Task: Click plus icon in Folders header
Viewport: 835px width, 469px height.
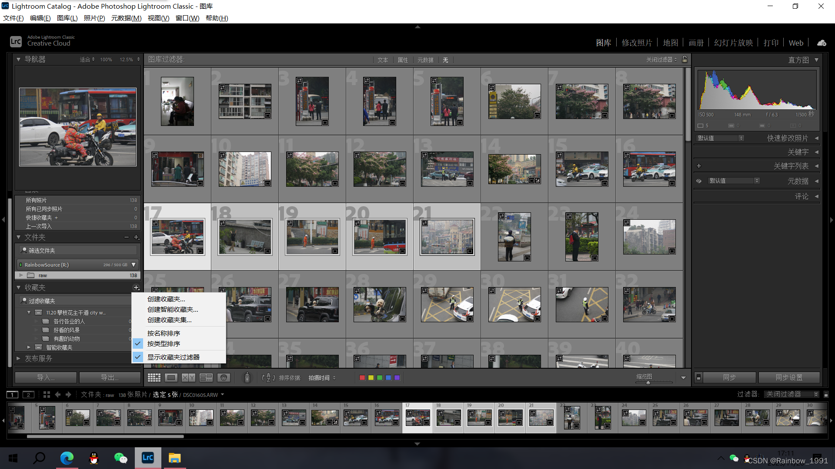Action: tap(136, 237)
